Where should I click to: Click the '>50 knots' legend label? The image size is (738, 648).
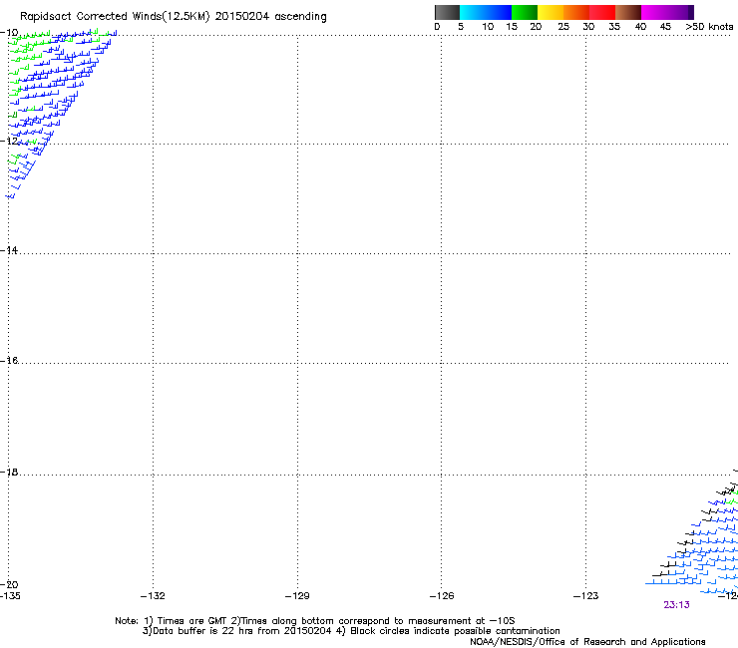click(709, 27)
